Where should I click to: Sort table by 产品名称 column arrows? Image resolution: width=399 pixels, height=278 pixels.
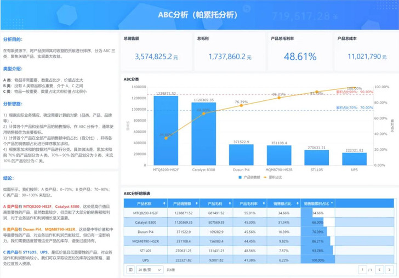[164, 203]
